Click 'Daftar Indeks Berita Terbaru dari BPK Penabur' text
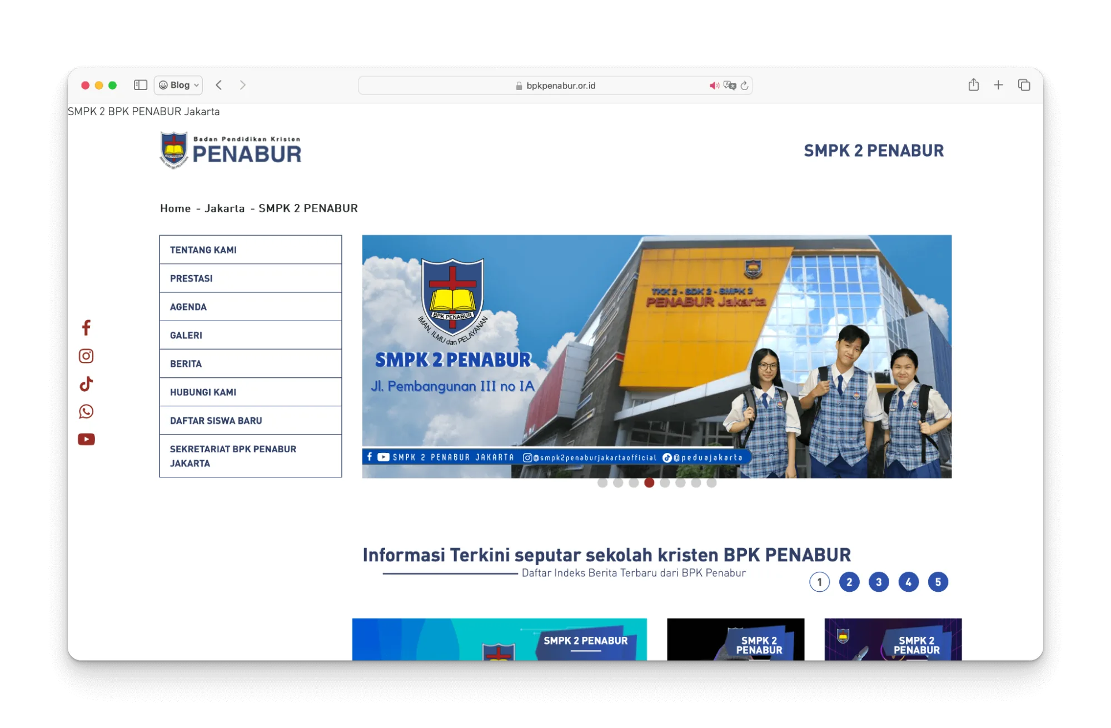This screenshot has height=728, width=1111. [634, 573]
